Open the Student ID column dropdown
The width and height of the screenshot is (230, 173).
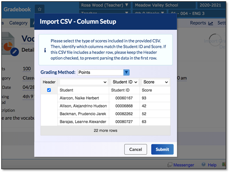124,82
